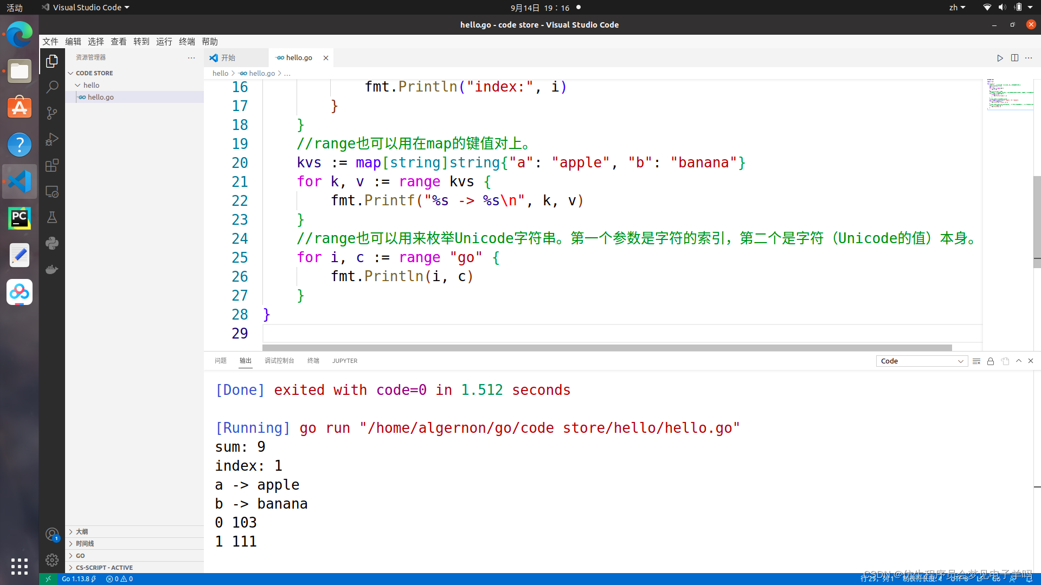Screen dimensions: 1041x585
Task: Open the Python view in activity bar
Action: click(52, 243)
